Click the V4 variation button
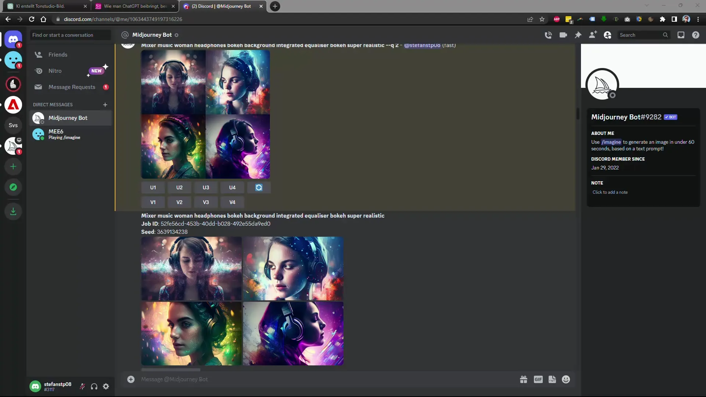This screenshot has height=397, width=706. tap(232, 202)
